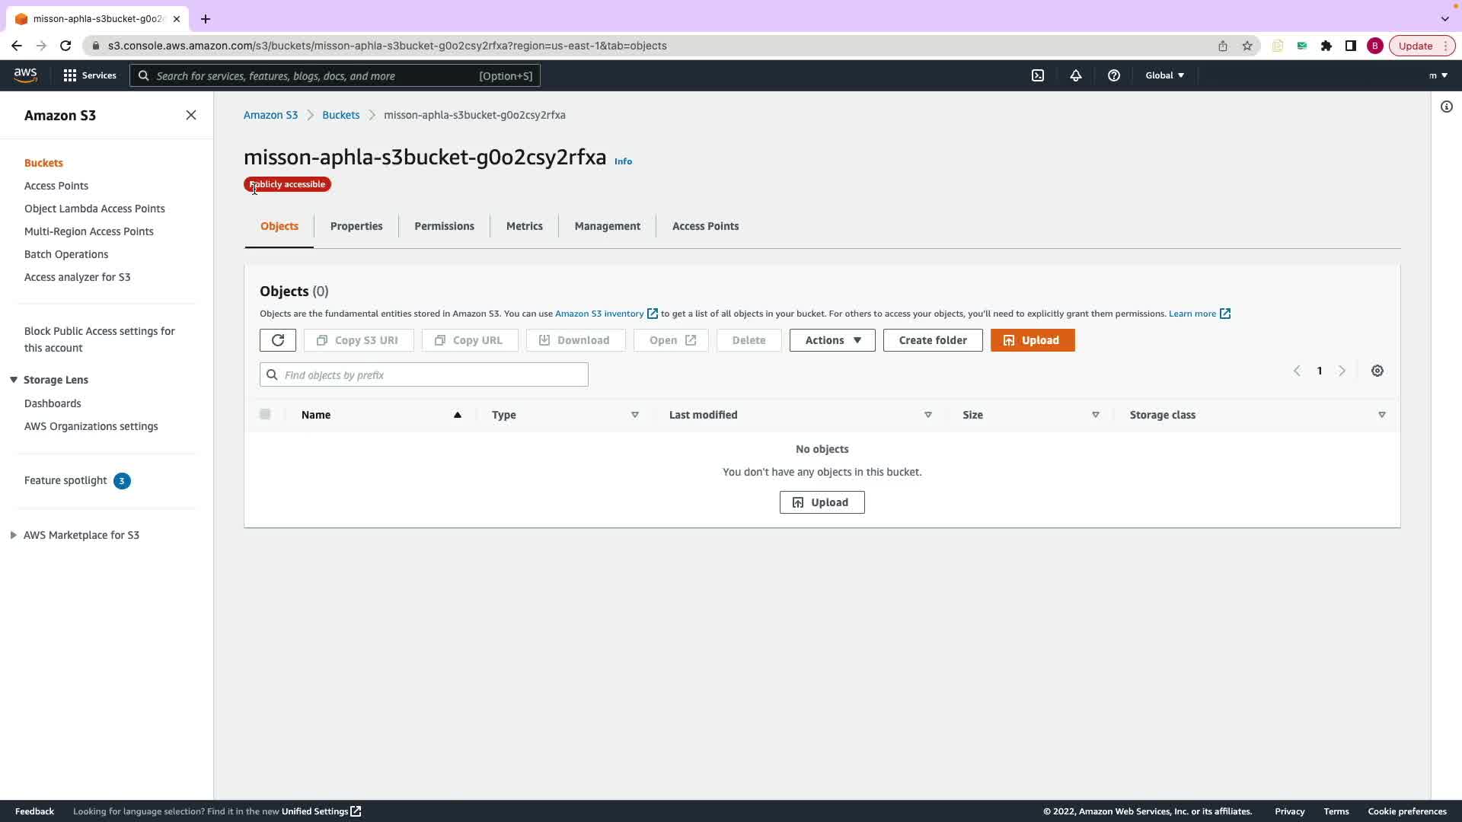Image resolution: width=1462 pixels, height=822 pixels.
Task: Click the AWS logo home icon
Action: [25, 75]
